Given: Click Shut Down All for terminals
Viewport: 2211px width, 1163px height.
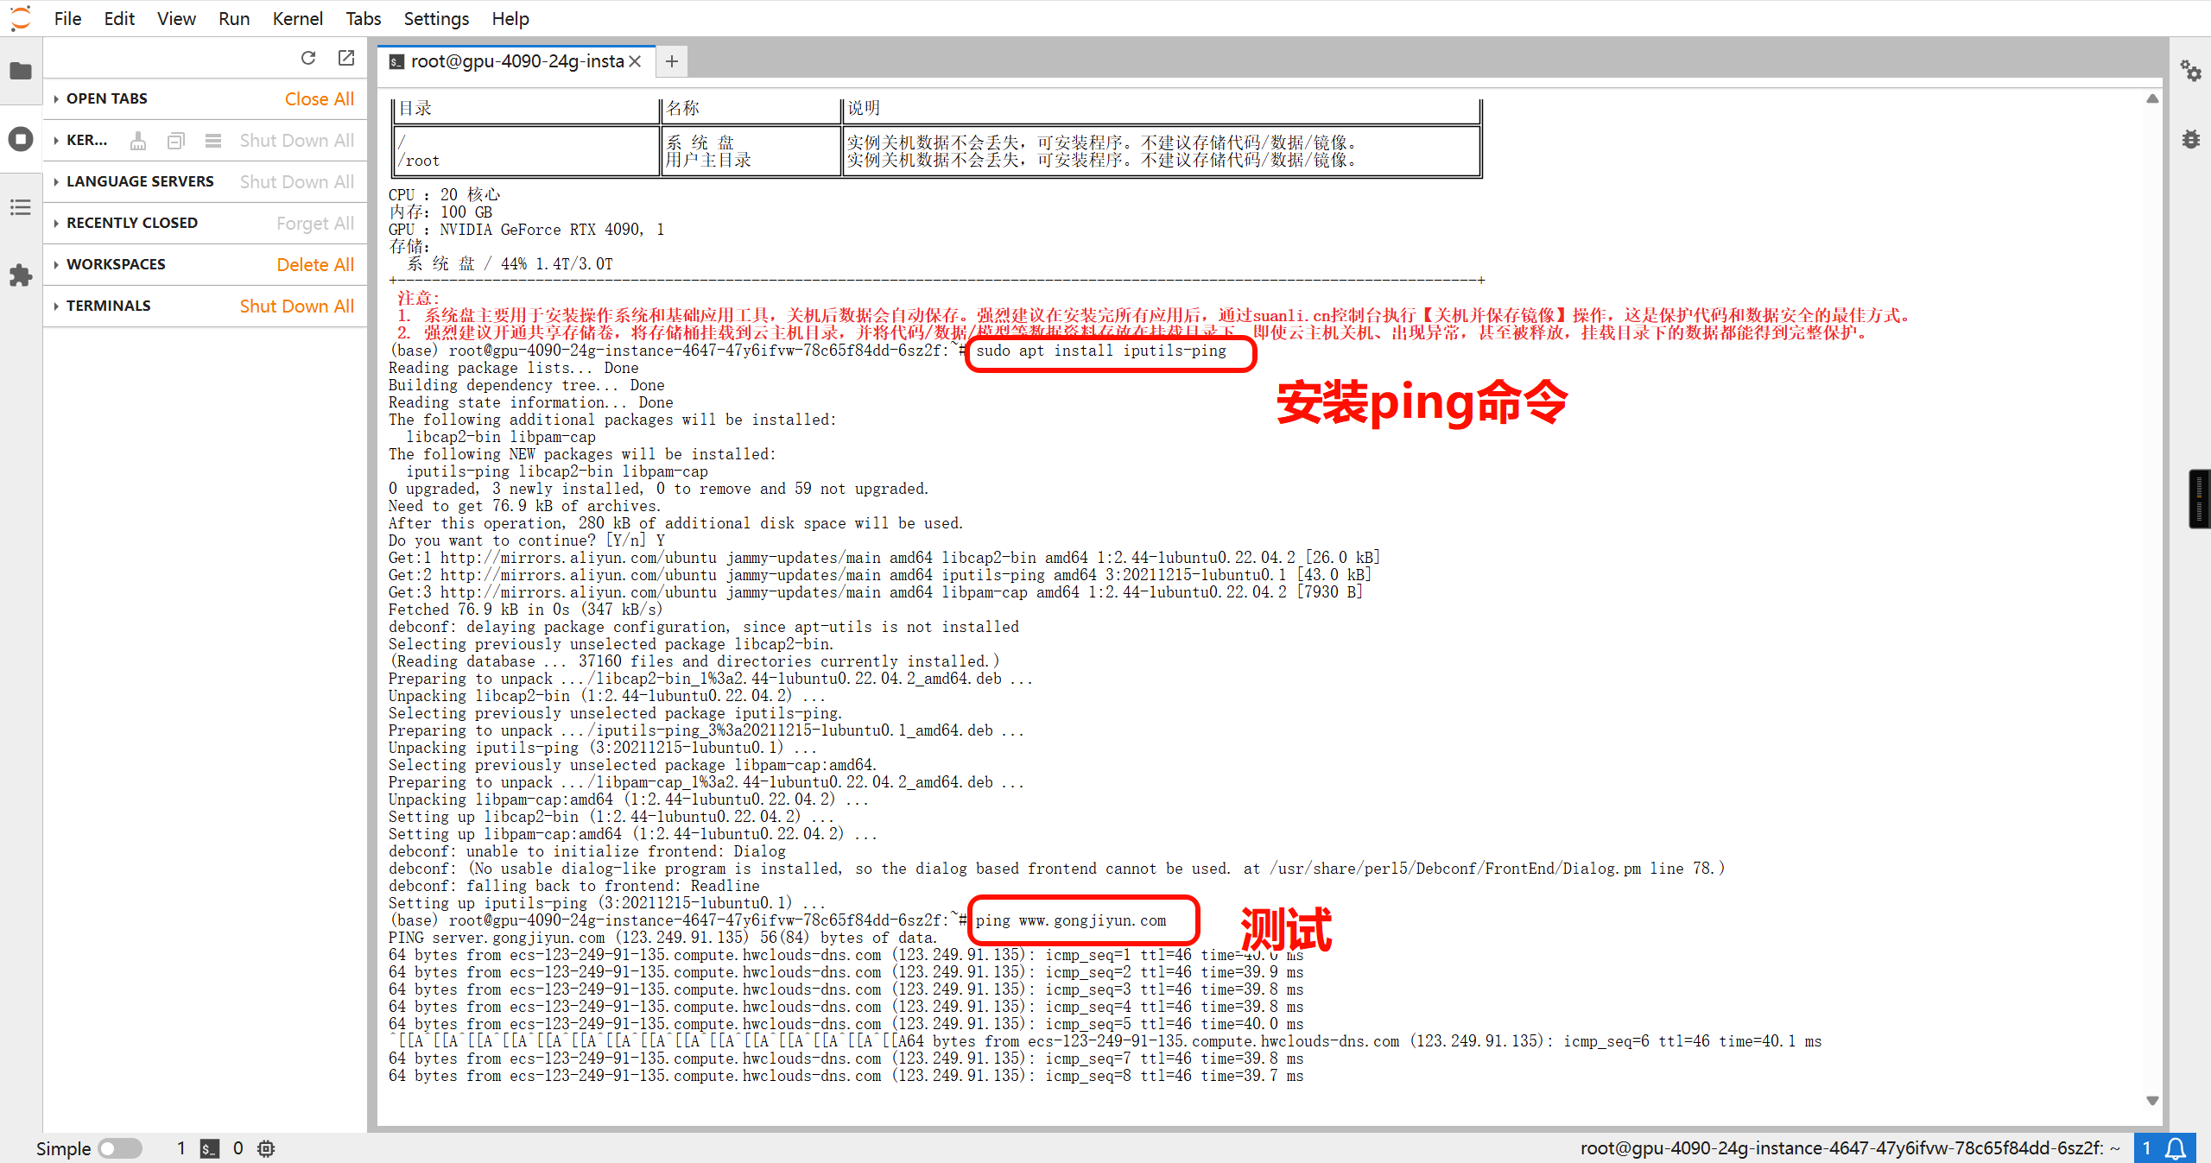Looking at the screenshot, I should pyautogui.click(x=296, y=306).
